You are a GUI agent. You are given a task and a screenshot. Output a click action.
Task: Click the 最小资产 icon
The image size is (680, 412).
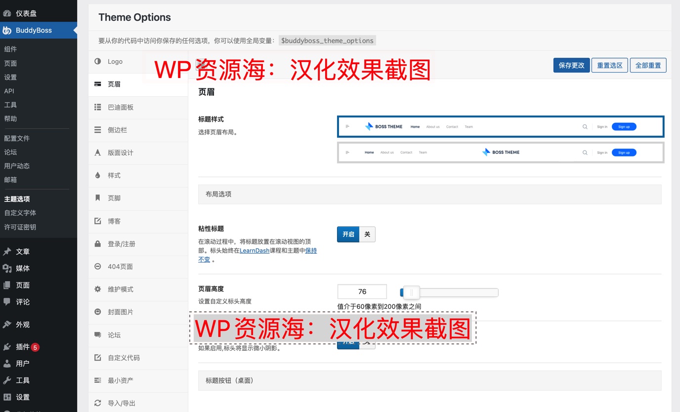pos(98,380)
